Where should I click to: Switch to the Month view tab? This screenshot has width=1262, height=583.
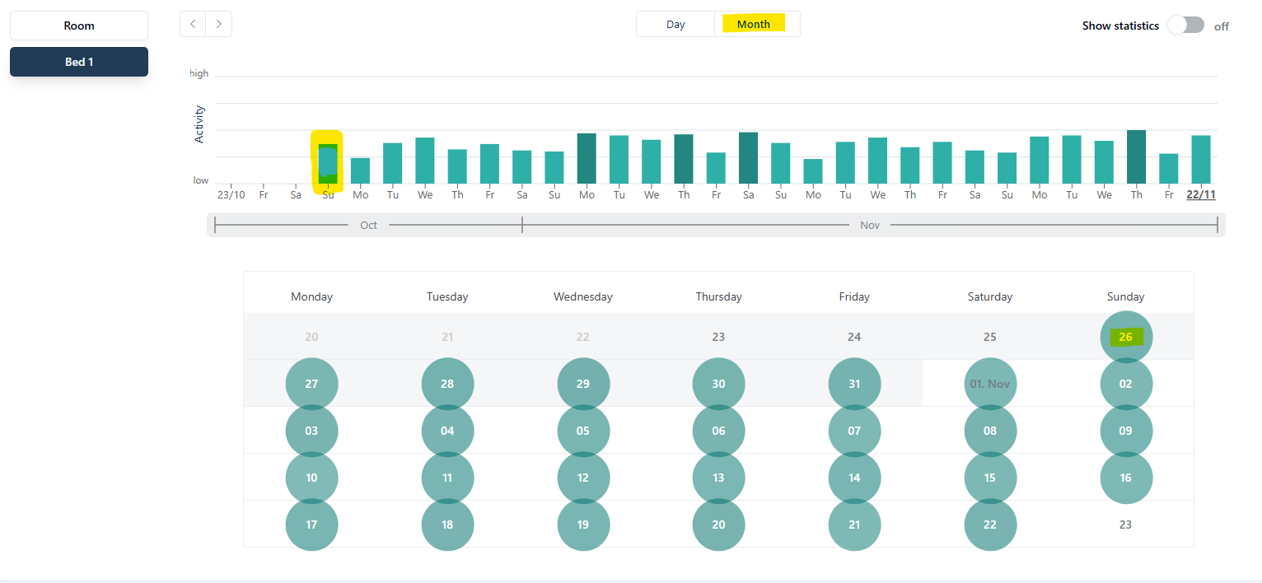[754, 24]
